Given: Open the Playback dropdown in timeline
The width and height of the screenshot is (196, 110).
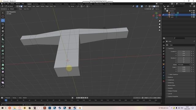Looking at the screenshot, I should point(8,98).
